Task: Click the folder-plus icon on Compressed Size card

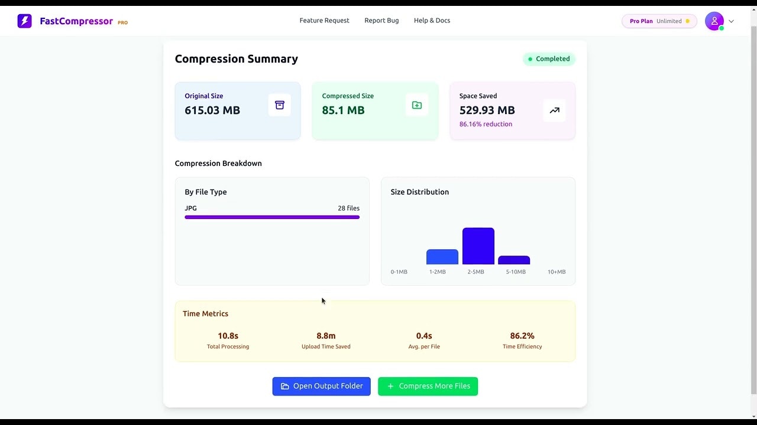Action: tap(416, 104)
